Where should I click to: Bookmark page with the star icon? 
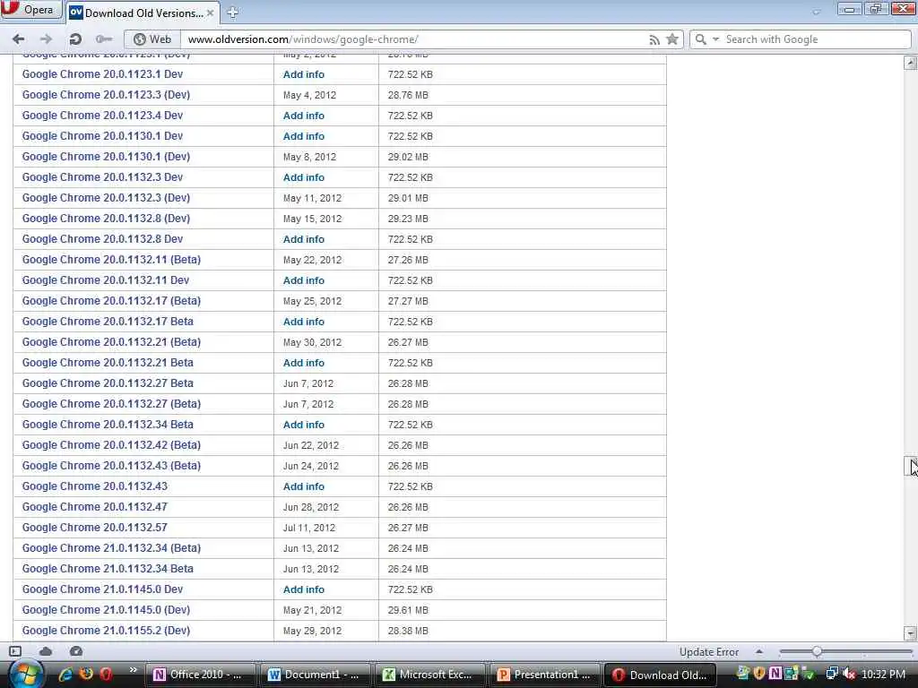coord(672,39)
